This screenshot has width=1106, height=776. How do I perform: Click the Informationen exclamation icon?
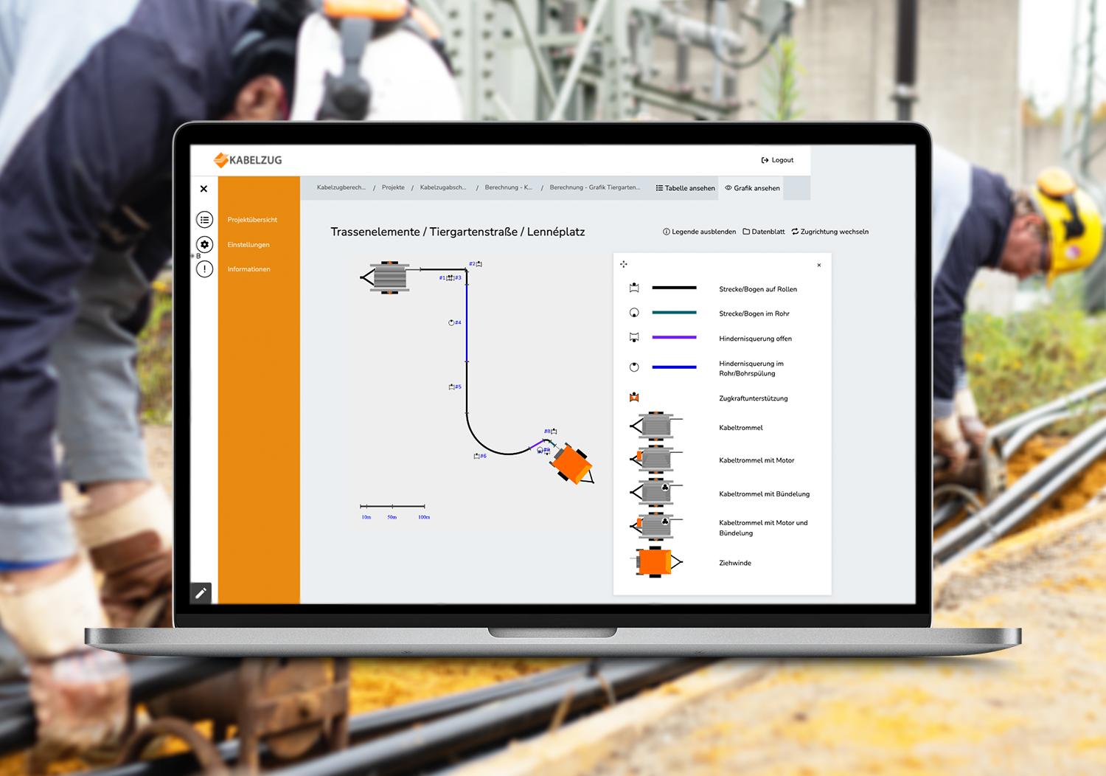tap(205, 269)
